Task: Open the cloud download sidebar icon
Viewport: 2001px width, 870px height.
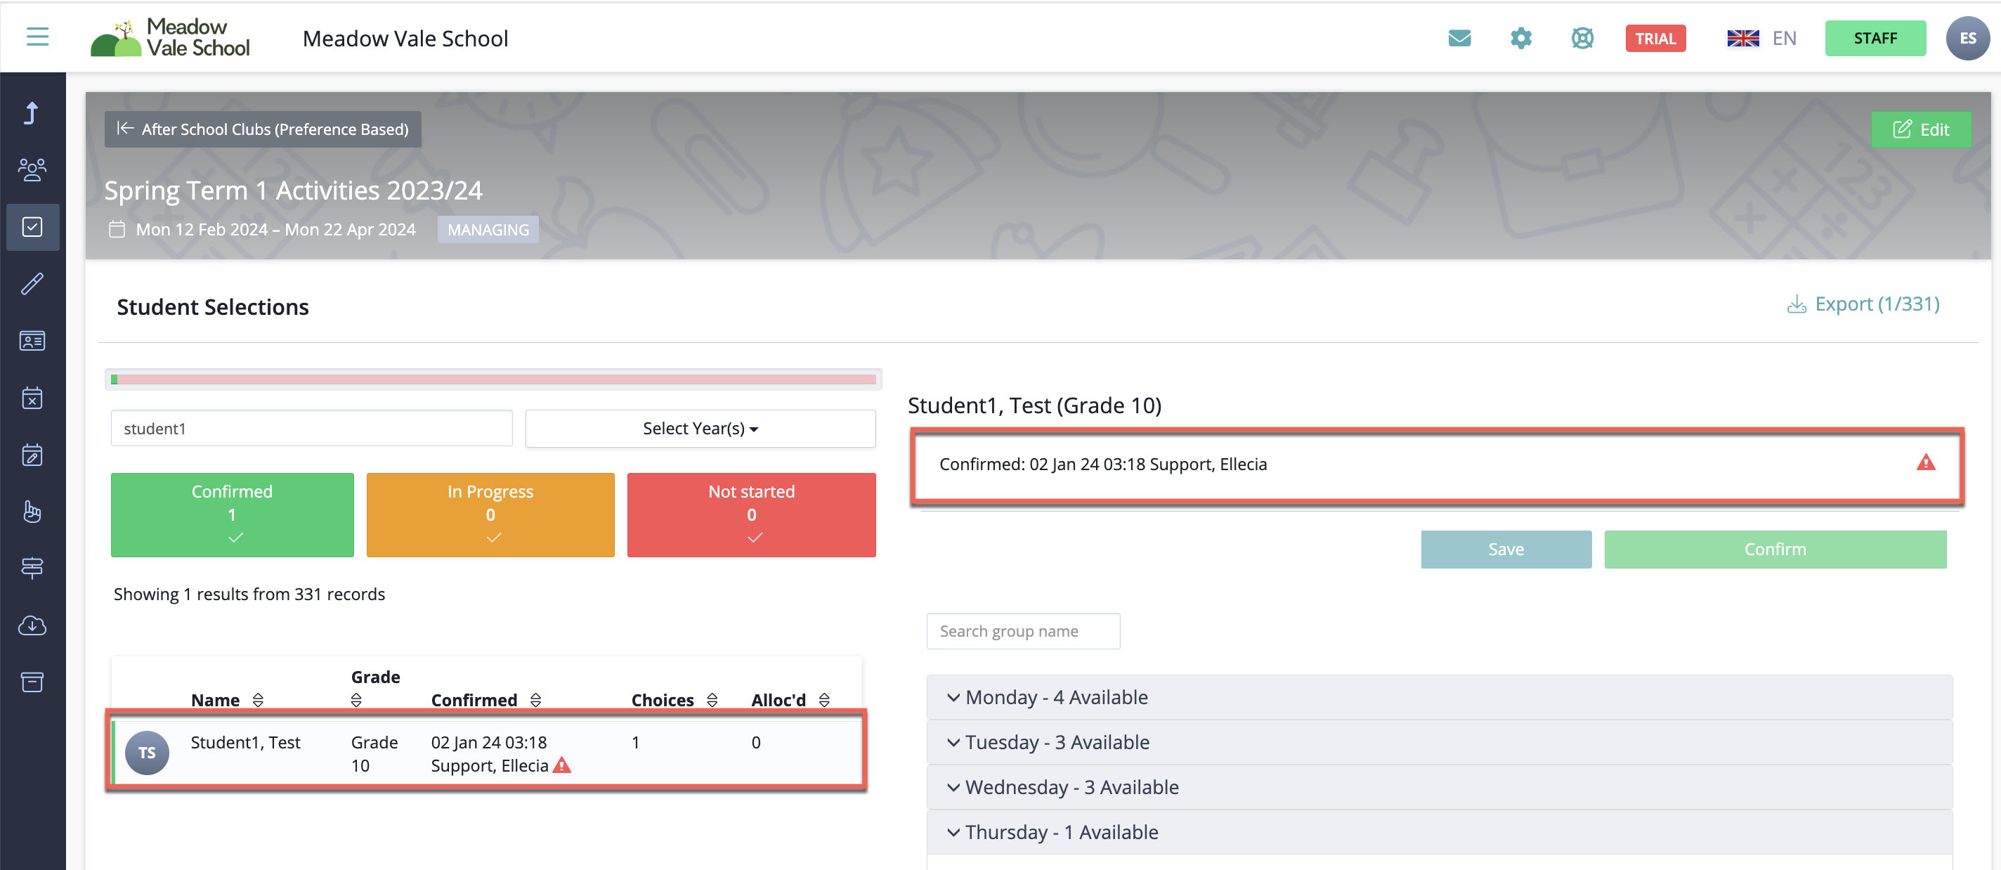Action: coord(32,625)
